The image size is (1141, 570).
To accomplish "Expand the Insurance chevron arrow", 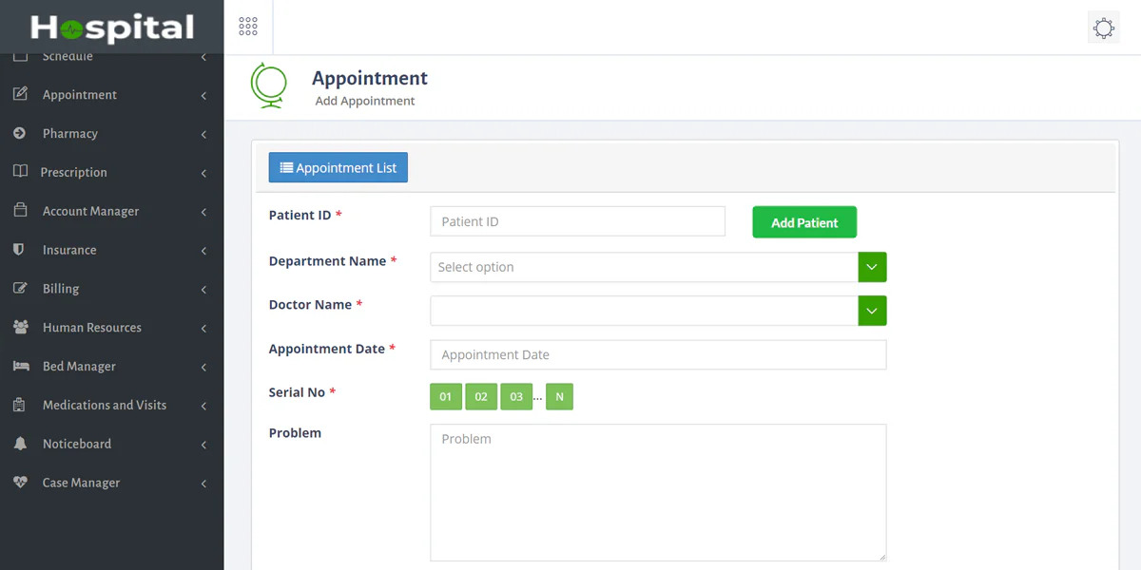I will (x=203, y=251).
